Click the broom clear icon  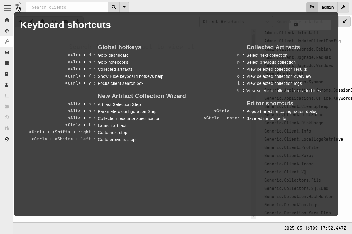[x=344, y=22]
